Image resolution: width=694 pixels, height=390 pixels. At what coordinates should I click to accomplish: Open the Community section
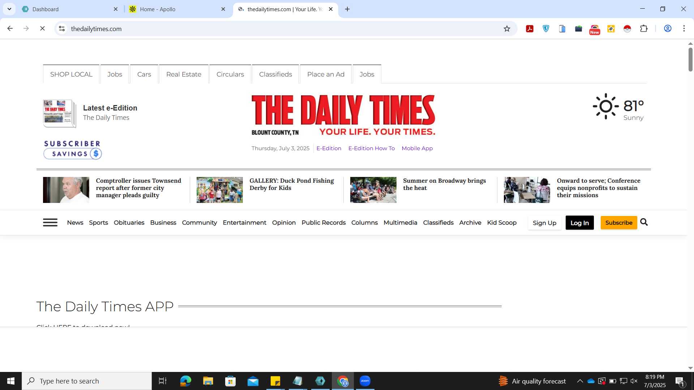coord(199,223)
